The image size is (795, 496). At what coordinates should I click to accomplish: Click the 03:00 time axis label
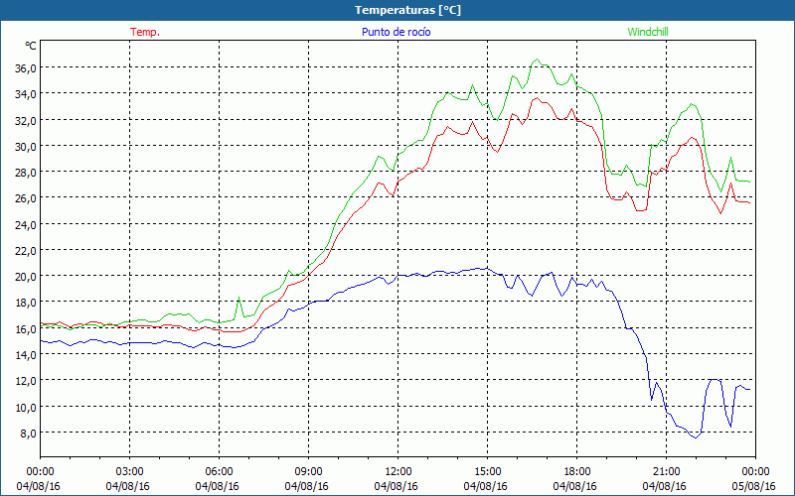click(130, 472)
